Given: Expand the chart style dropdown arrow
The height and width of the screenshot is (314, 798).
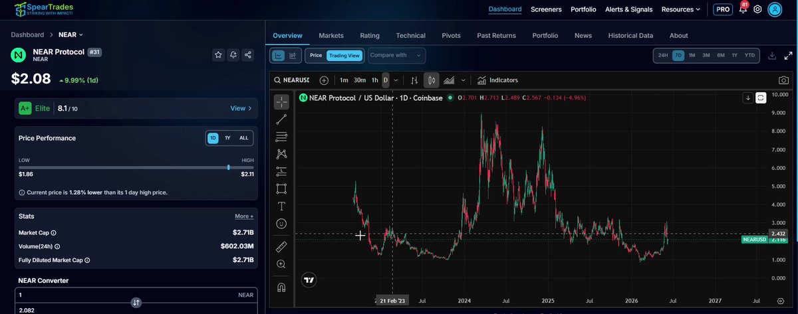Looking at the screenshot, I should 464,80.
